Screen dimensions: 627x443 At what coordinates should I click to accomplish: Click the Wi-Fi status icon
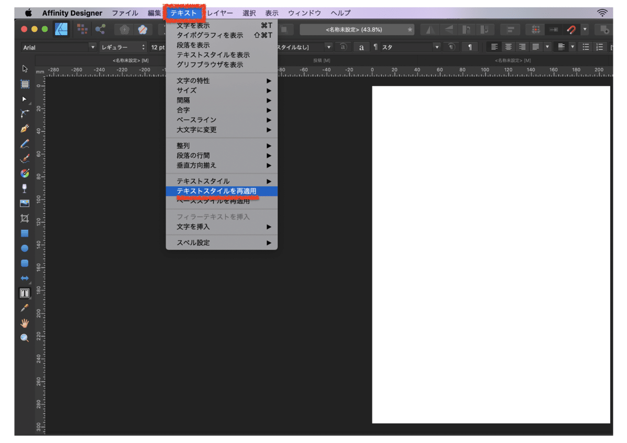point(602,13)
